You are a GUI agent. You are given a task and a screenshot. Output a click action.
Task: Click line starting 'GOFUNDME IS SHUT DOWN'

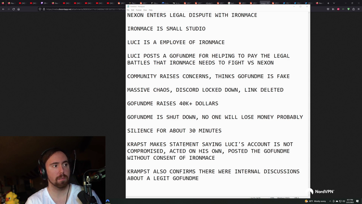click(x=215, y=117)
